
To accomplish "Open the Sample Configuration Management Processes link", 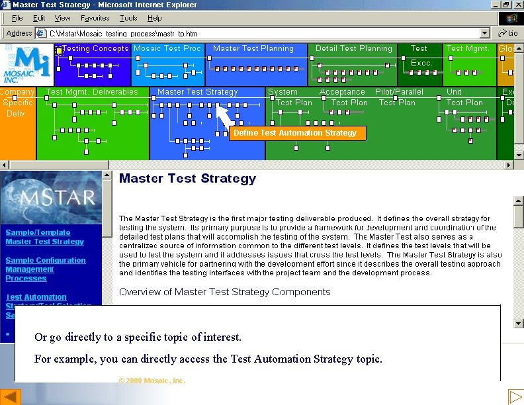I will point(46,269).
